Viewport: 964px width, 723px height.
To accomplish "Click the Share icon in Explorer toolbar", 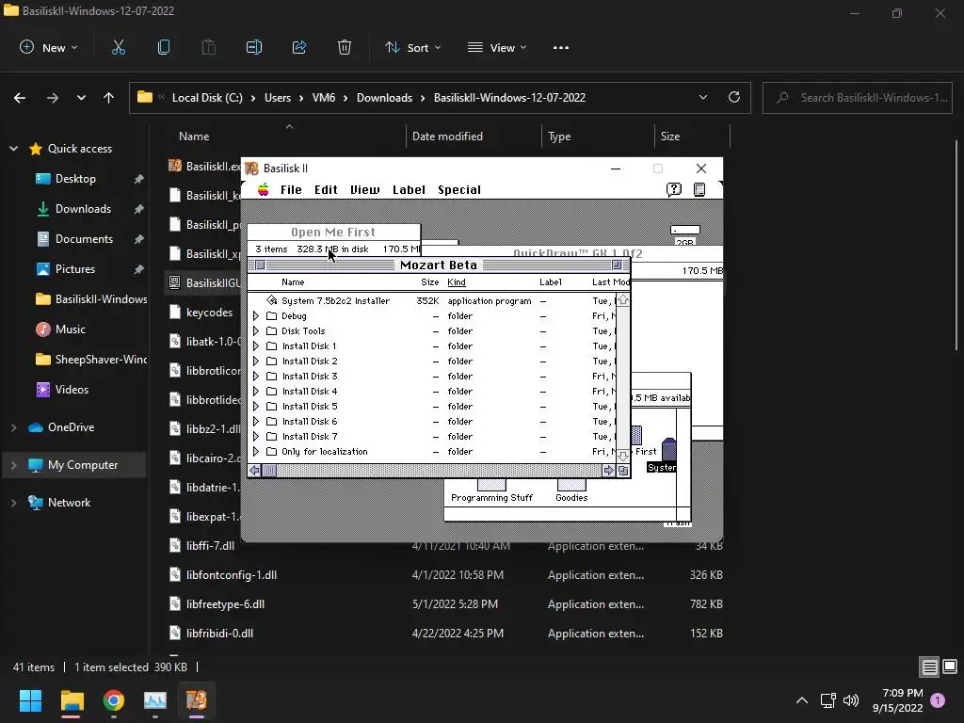I will coord(299,47).
